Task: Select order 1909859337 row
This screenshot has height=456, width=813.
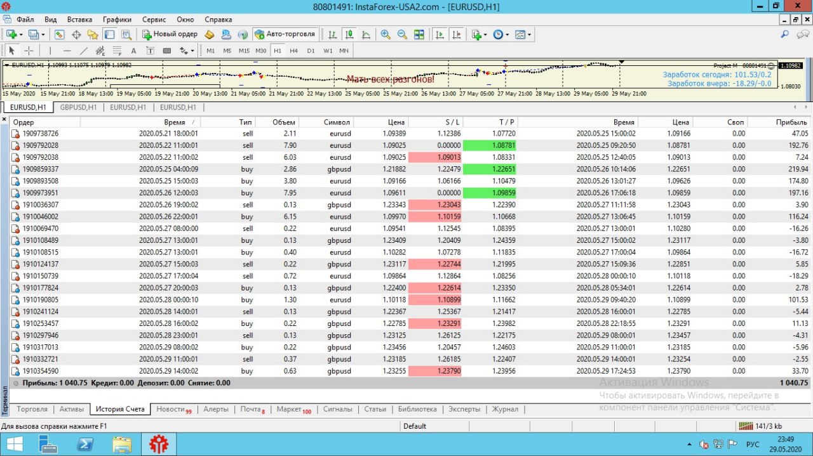Action: (410, 169)
